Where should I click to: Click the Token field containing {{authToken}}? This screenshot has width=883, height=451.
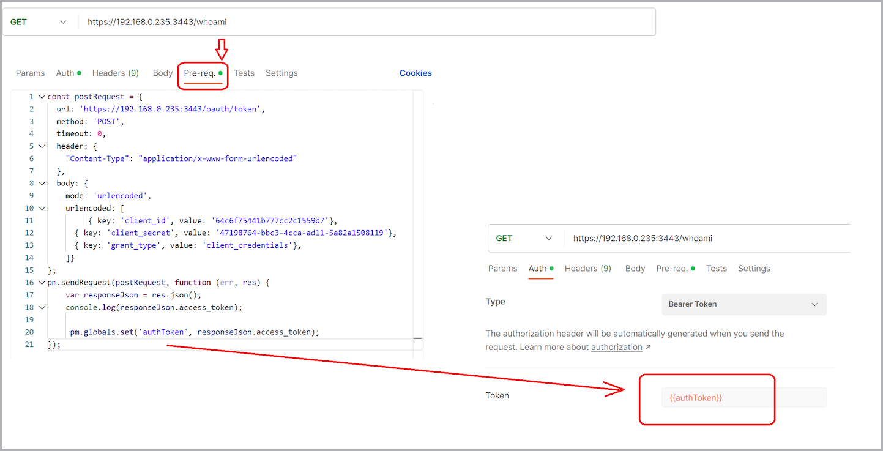coord(744,398)
